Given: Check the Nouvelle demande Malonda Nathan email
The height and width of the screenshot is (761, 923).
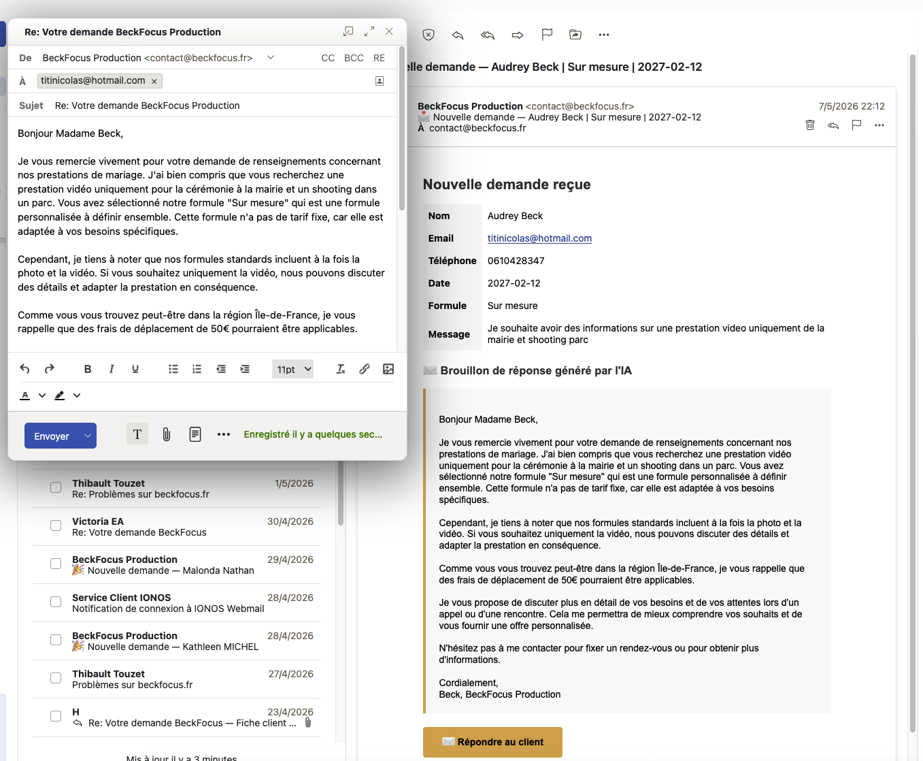Looking at the screenshot, I should pos(56,564).
